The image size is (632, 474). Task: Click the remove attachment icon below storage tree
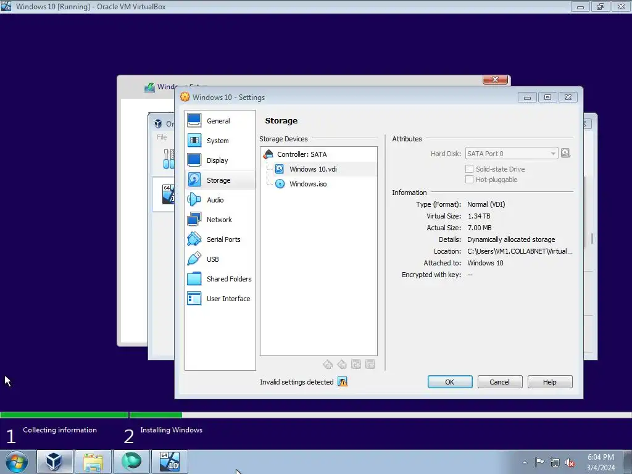370,365
